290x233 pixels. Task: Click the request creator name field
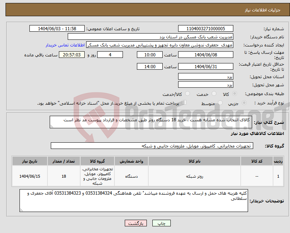pos(160,45)
